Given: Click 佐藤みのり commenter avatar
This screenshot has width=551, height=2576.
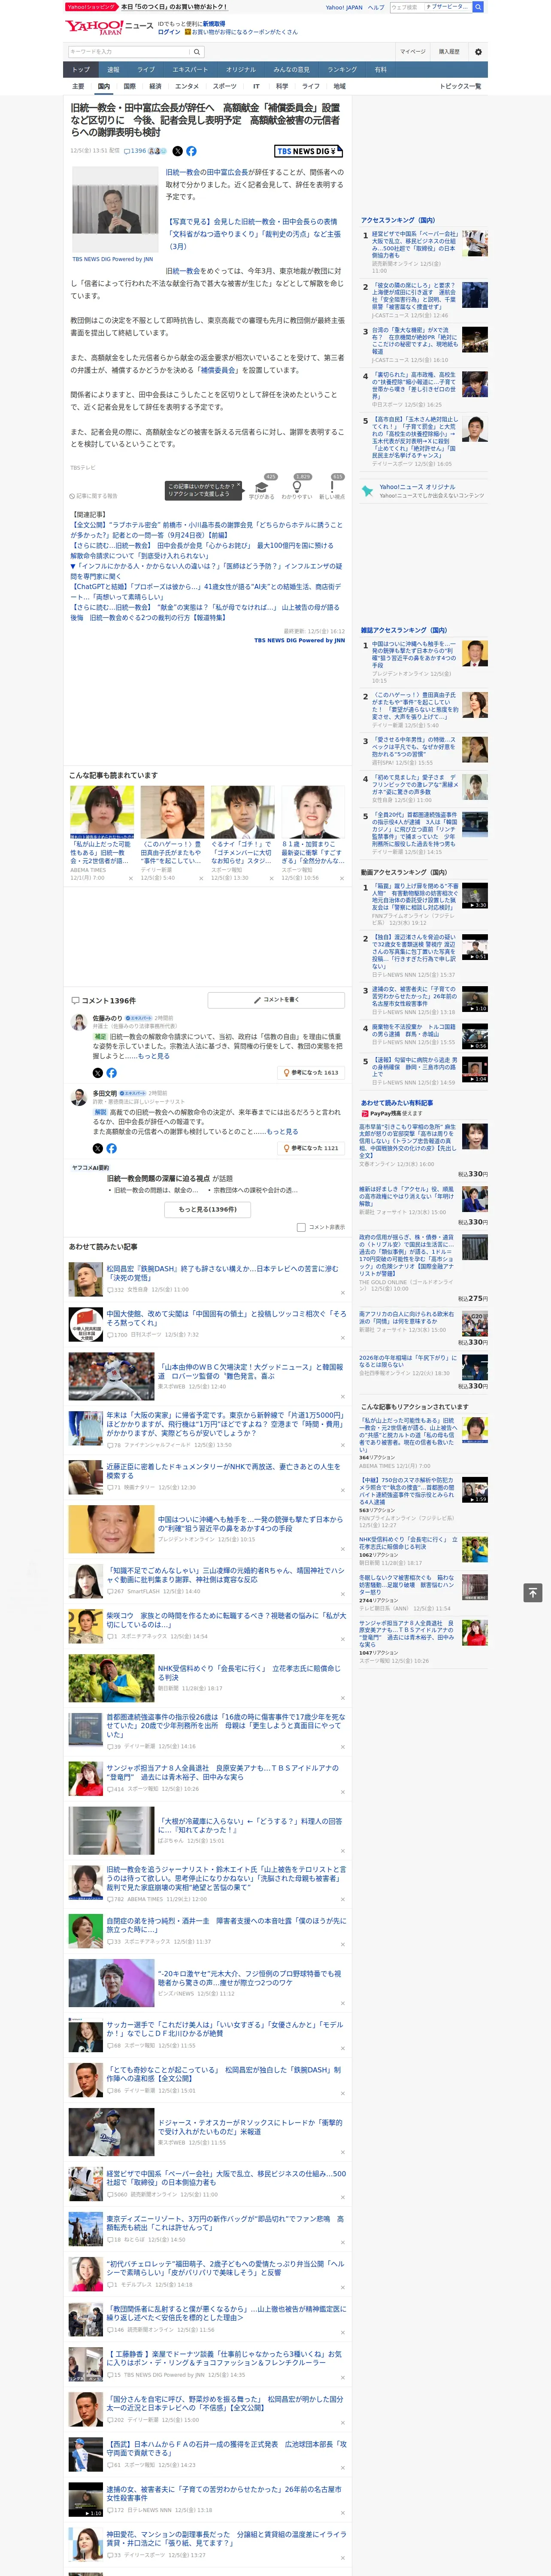Looking at the screenshot, I should pyautogui.click(x=78, y=1022).
